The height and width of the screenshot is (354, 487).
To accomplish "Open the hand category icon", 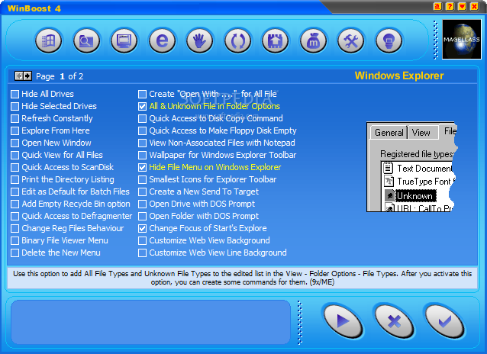I will pos(200,40).
